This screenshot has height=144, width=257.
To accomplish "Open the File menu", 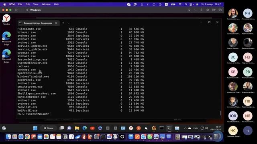I will 20,4.
